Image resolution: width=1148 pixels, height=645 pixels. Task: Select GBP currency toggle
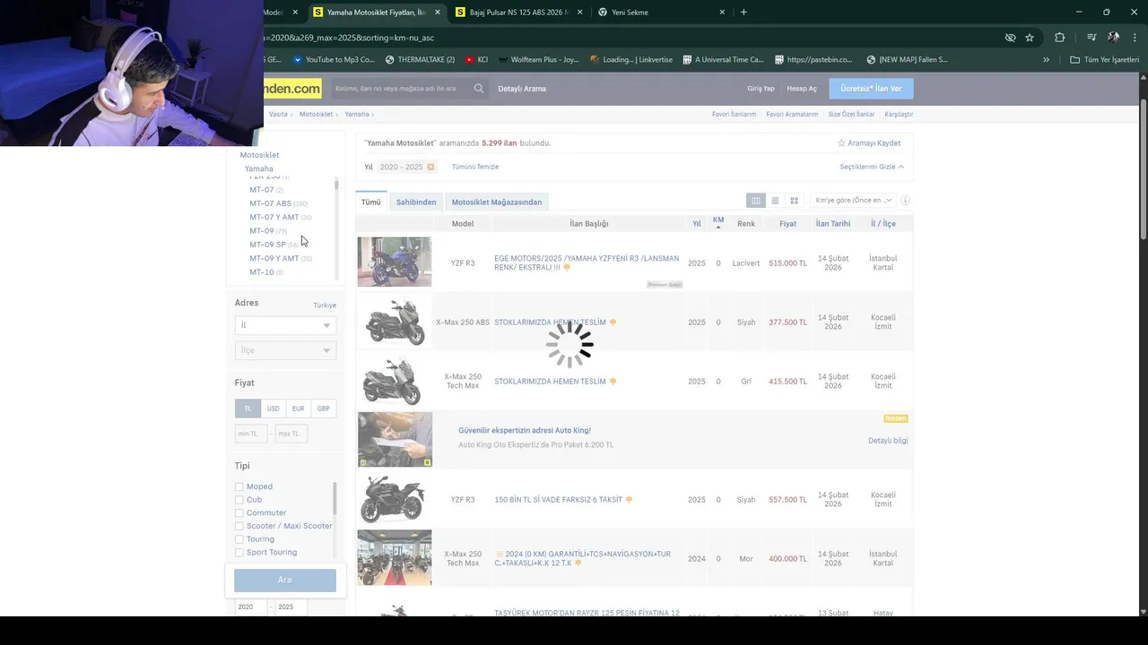pos(323,408)
